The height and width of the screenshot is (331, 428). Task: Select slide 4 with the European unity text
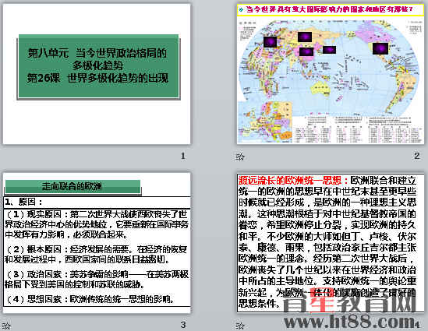pos(331,243)
